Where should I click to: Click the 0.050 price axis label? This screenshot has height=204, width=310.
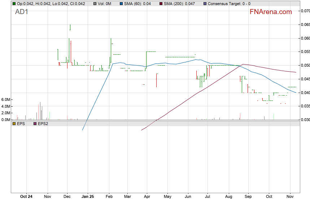305,66
